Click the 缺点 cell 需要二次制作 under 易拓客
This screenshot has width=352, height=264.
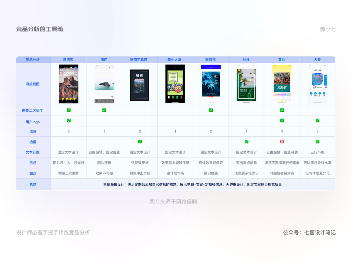pyautogui.click(x=69, y=173)
